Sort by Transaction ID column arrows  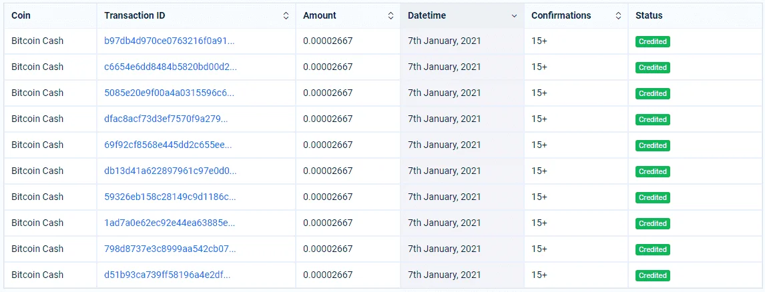point(286,15)
